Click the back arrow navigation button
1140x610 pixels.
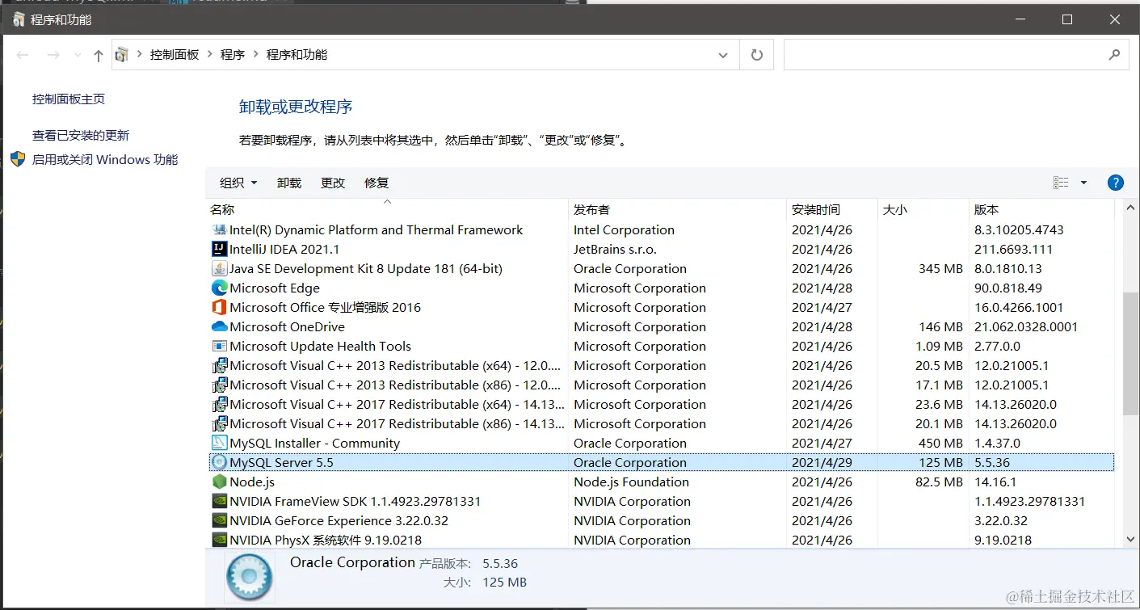pos(23,55)
